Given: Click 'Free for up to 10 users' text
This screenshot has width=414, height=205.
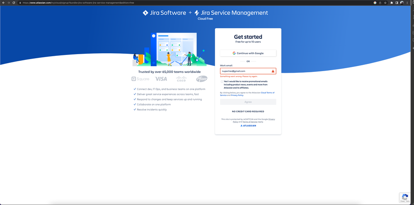Looking at the screenshot, I should pos(248,42).
